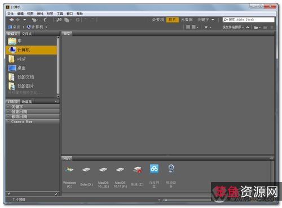Expand the 关键字 filter section
Screen dimensions: 282x208
click(x=33, y=107)
